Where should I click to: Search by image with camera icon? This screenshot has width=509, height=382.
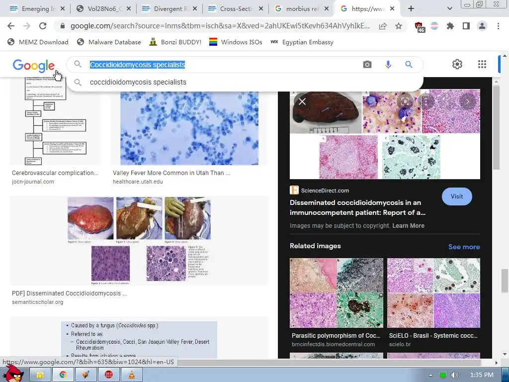pos(367,65)
